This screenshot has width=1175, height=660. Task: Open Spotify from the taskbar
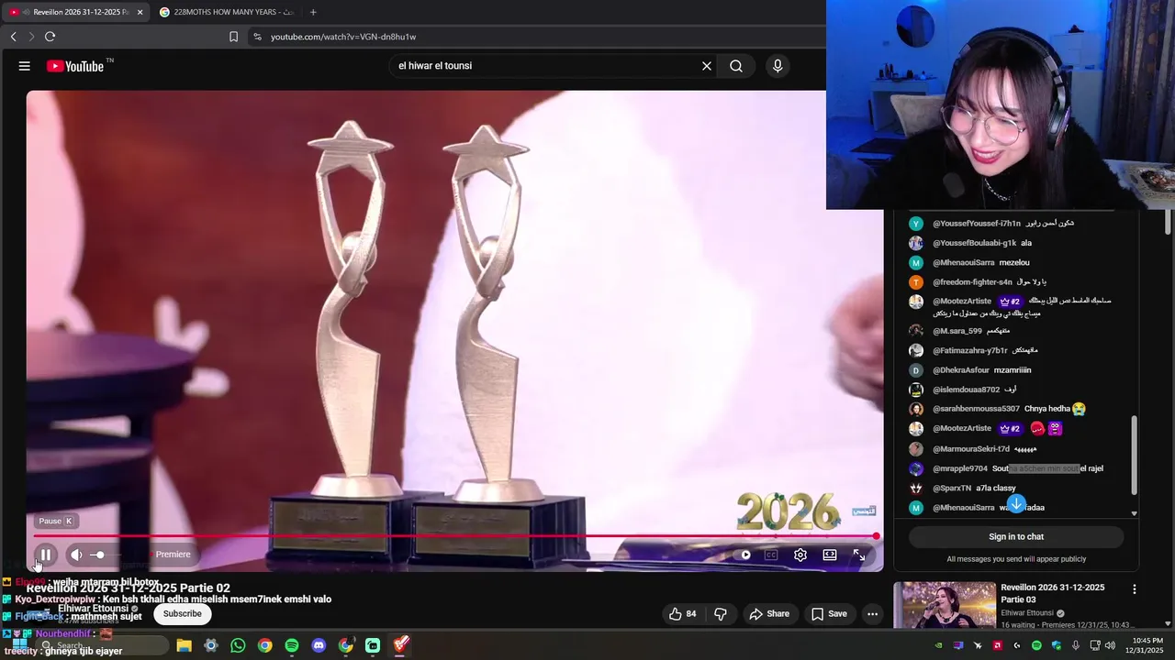pos(292,645)
